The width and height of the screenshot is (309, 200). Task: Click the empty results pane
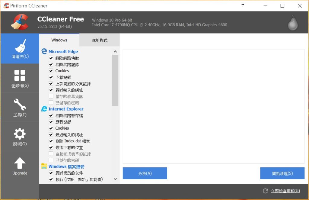[x=214, y=106]
